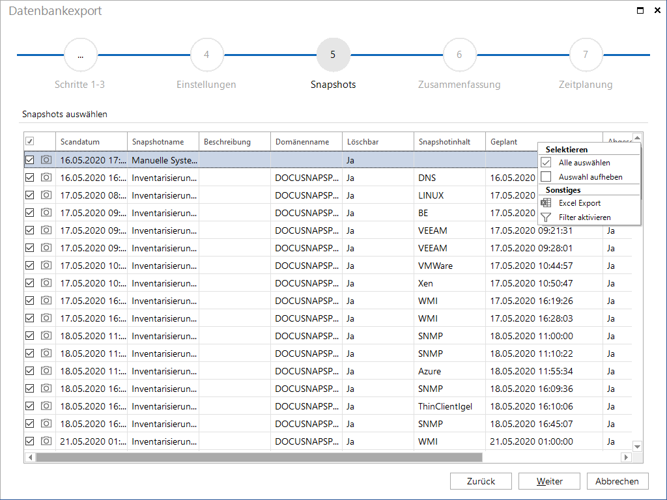Click vertical scrollbar up arrow

(637, 138)
